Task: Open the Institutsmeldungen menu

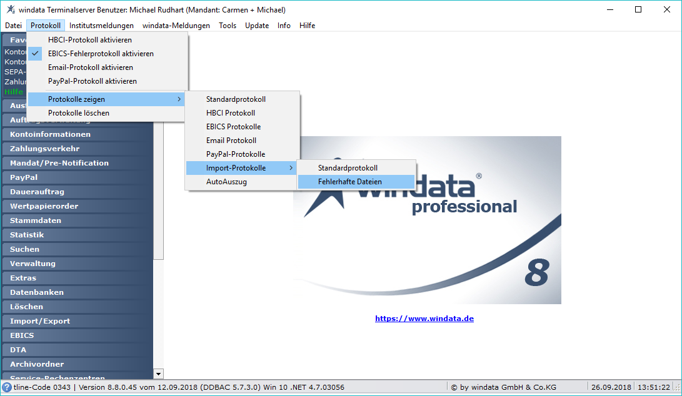Action: coord(101,26)
